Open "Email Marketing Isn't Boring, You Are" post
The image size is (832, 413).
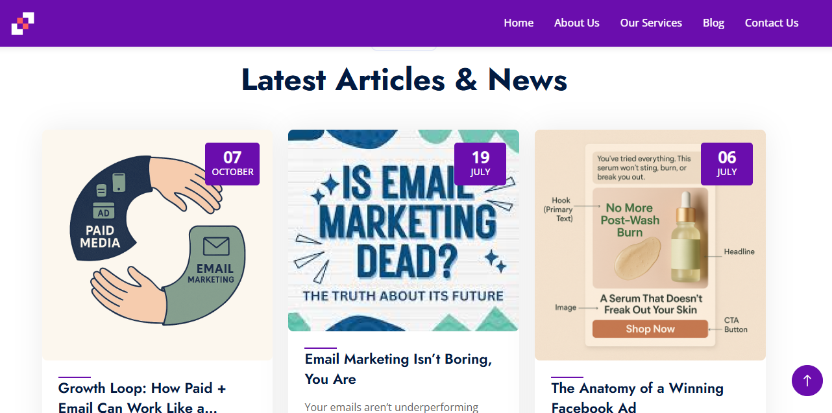(x=398, y=368)
